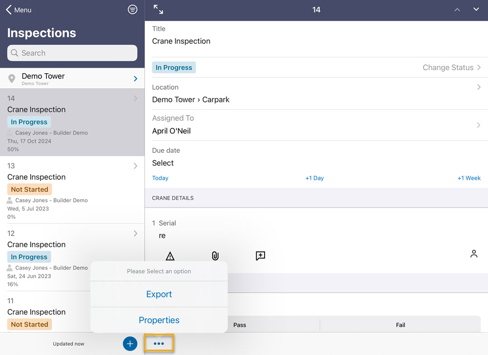Image resolution: width=488 pixels, height=355 pixels.
Task: Open more options three-dot button
Action: pyautogui.click(x=159, y=343)
